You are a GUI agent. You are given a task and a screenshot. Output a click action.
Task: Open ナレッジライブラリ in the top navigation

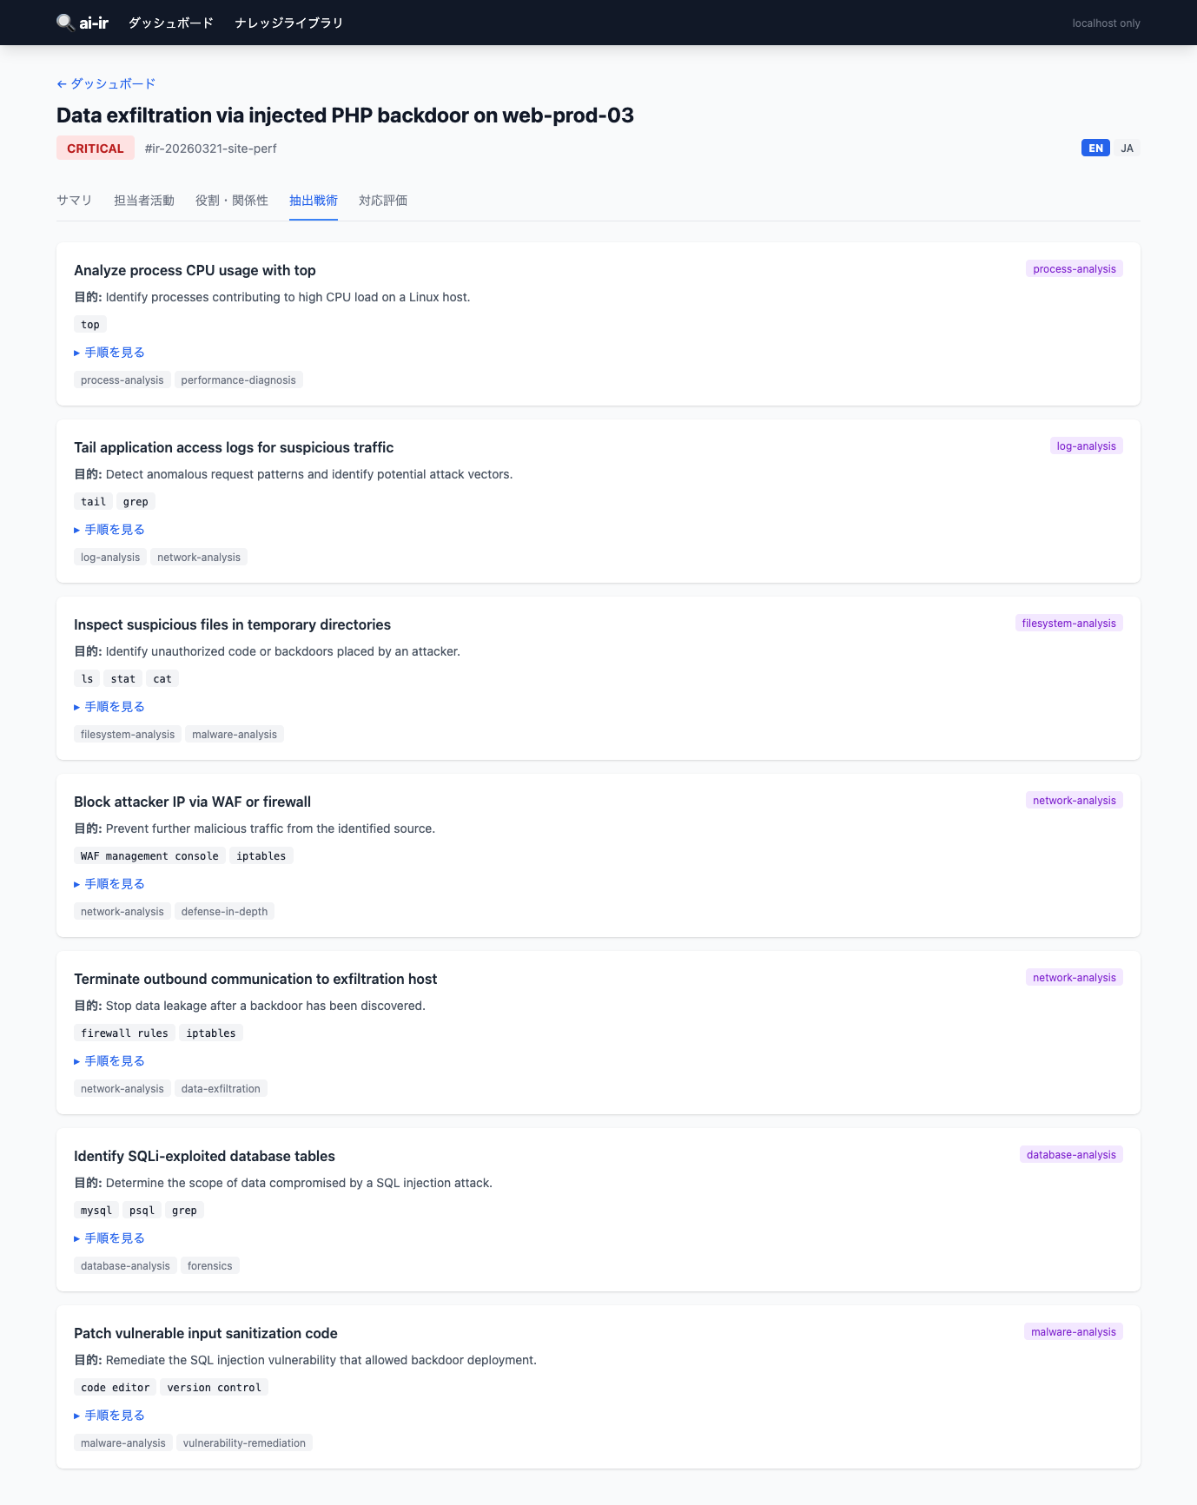[289, 23]
